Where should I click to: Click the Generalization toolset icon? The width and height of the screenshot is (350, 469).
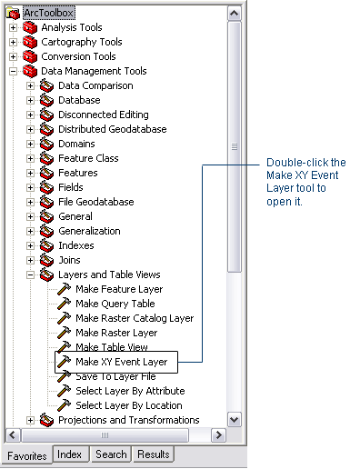pos(46,231)
